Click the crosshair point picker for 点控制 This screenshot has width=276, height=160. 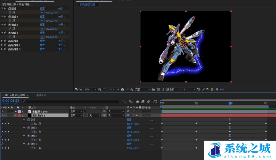pyautogui.click(x=42, y=12)
